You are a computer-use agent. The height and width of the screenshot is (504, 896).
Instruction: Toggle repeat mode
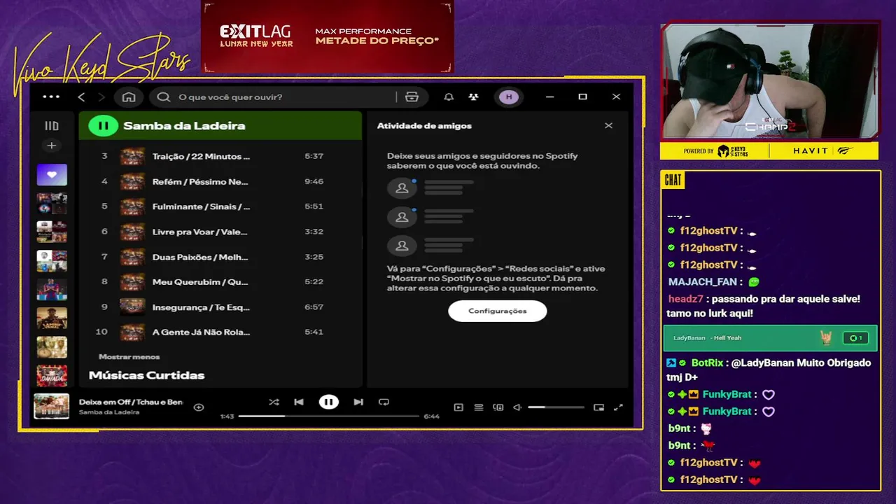(x=384, y=402)
